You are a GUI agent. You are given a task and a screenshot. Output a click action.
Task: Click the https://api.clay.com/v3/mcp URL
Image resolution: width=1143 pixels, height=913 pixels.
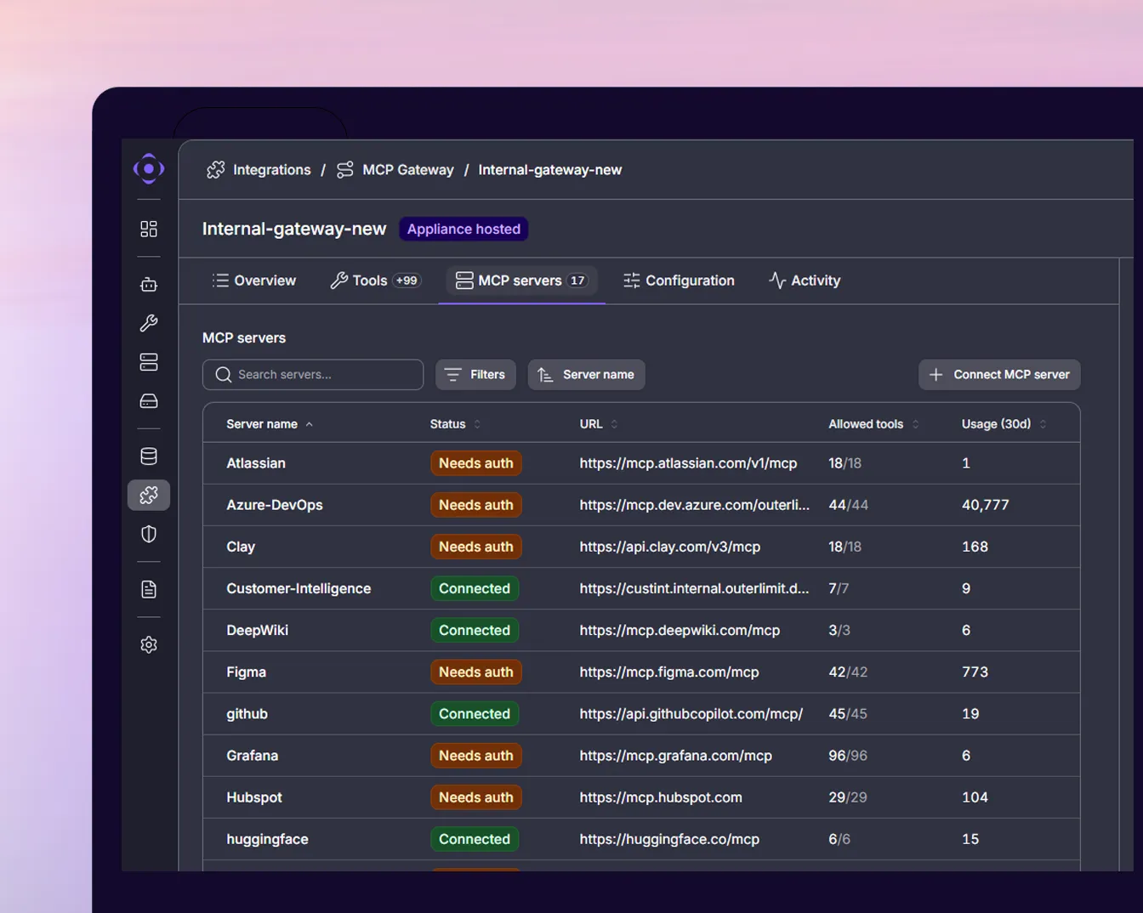(x=670, y=547)
